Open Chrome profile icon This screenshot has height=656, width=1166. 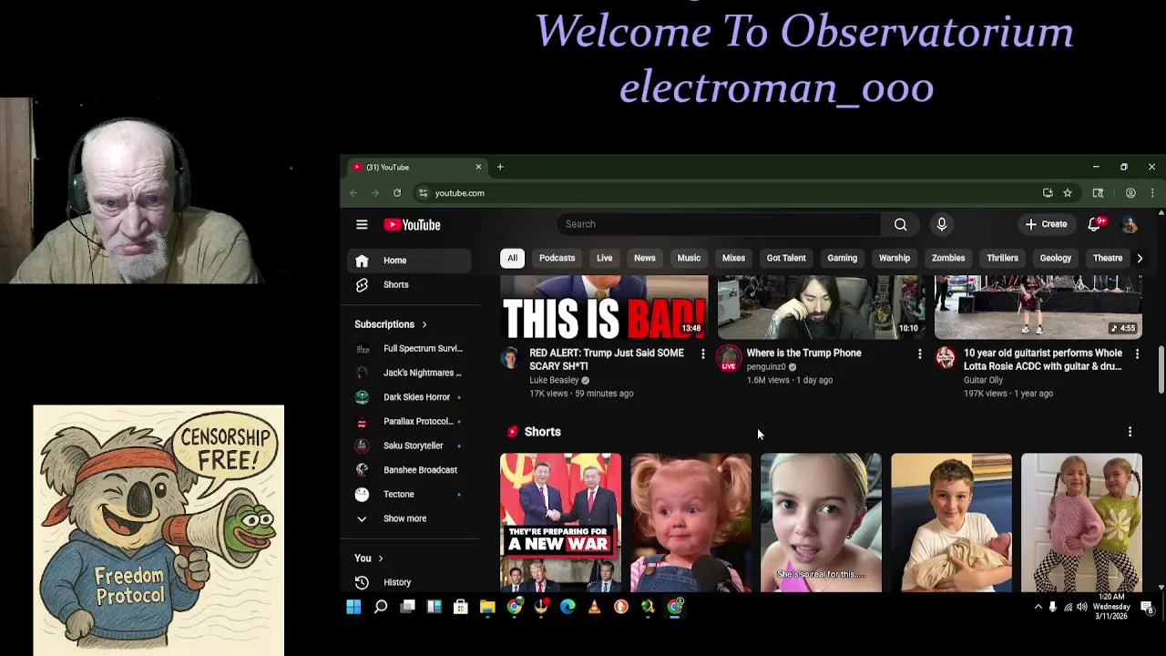(x=1130, y=193)
